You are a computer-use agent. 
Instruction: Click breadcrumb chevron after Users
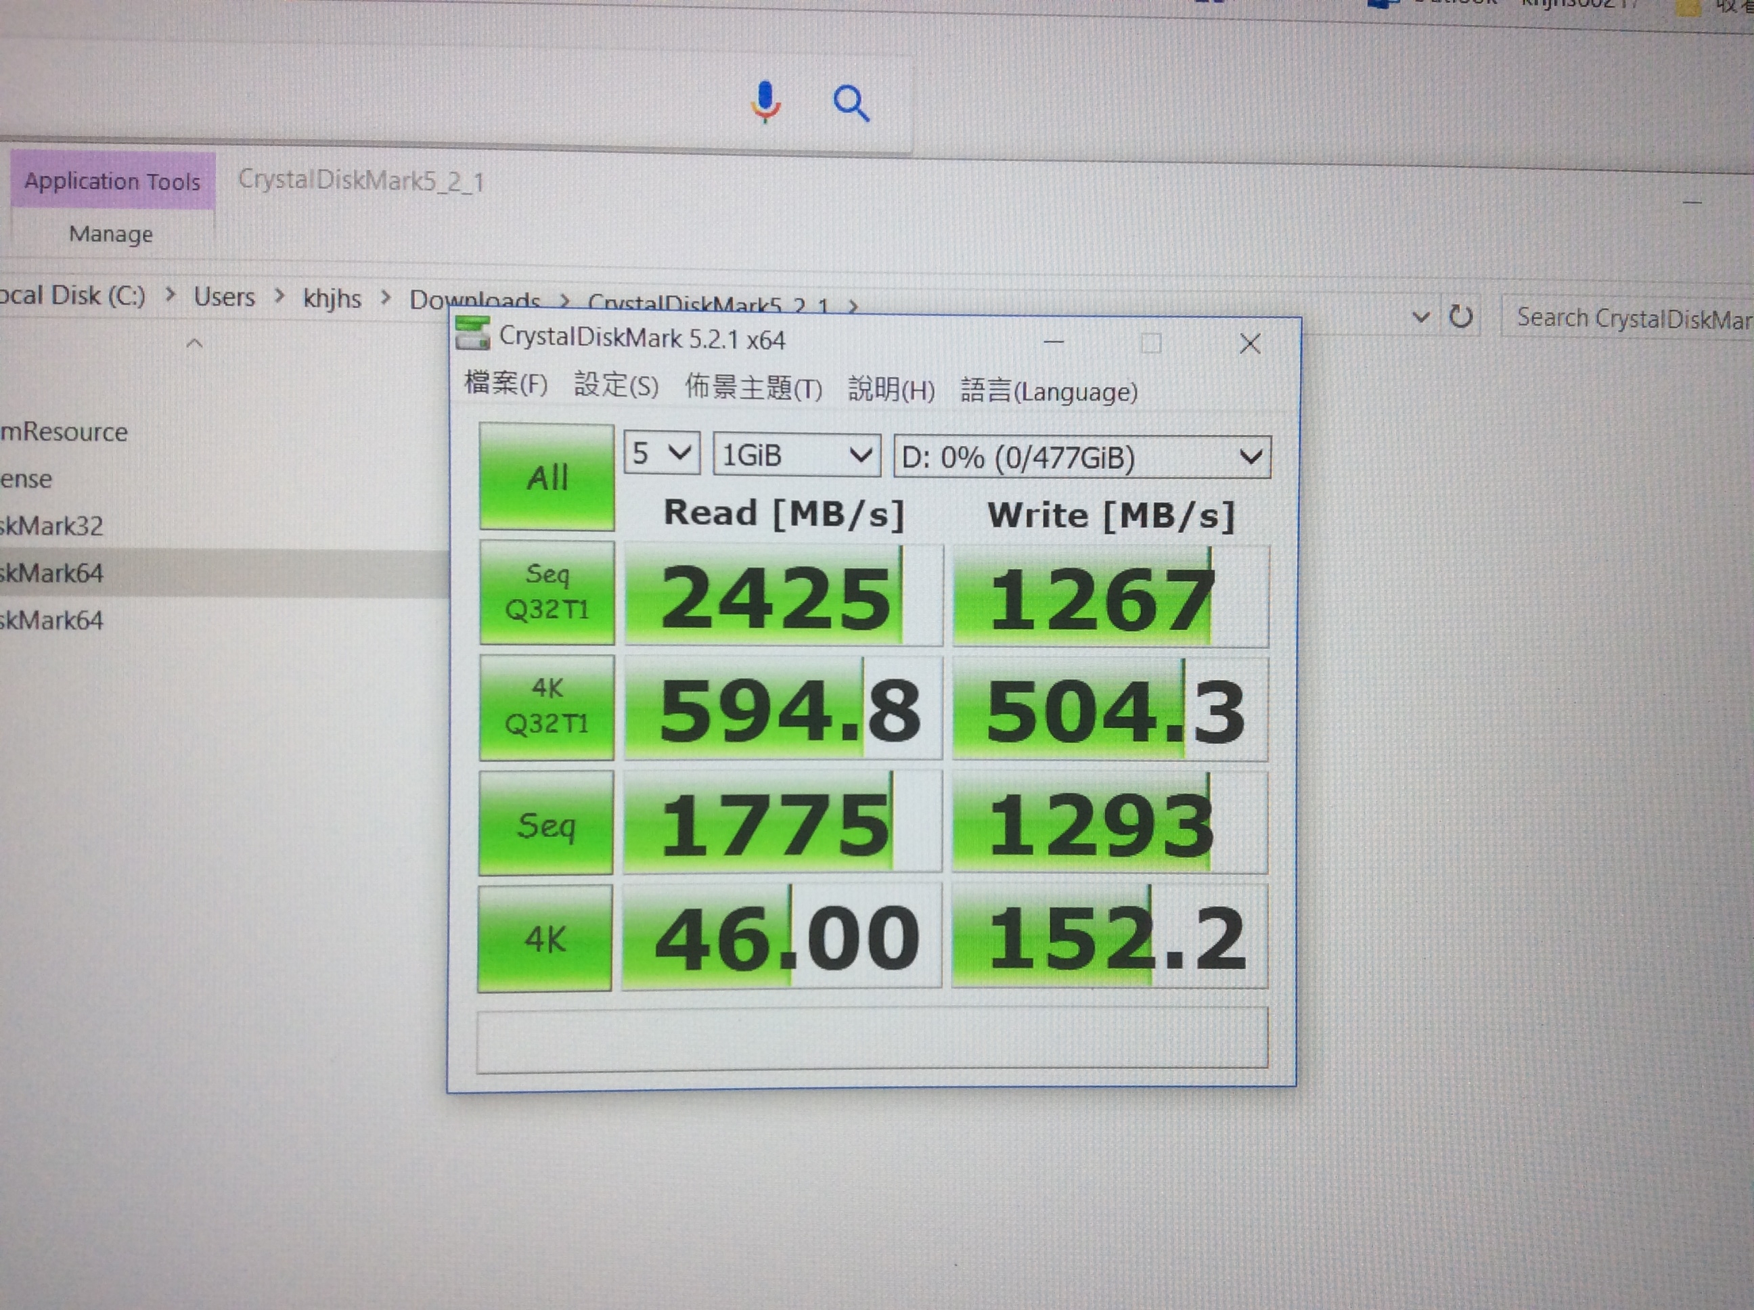tap(279, 296)
